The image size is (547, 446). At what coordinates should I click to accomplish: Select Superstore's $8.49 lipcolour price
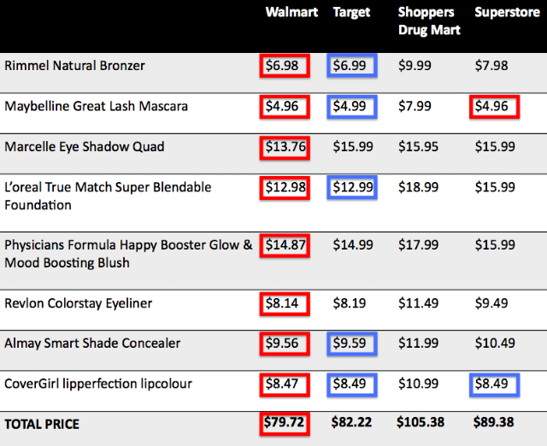(x=494, y=384)
